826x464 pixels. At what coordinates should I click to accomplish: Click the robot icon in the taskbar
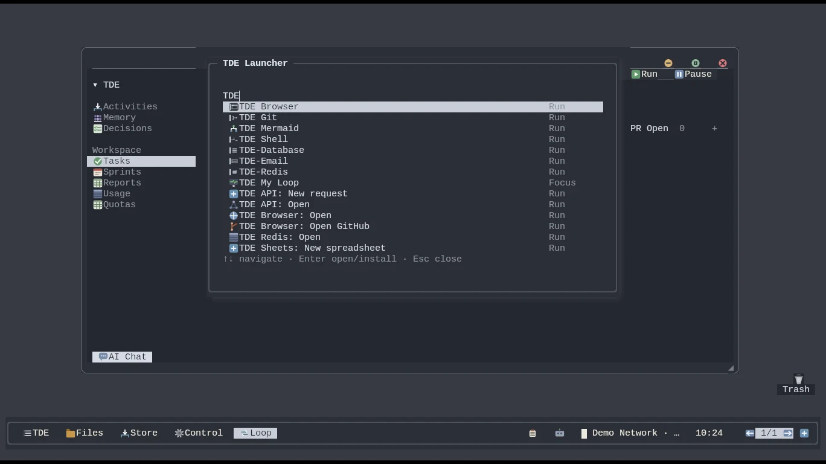click(560, 433)
